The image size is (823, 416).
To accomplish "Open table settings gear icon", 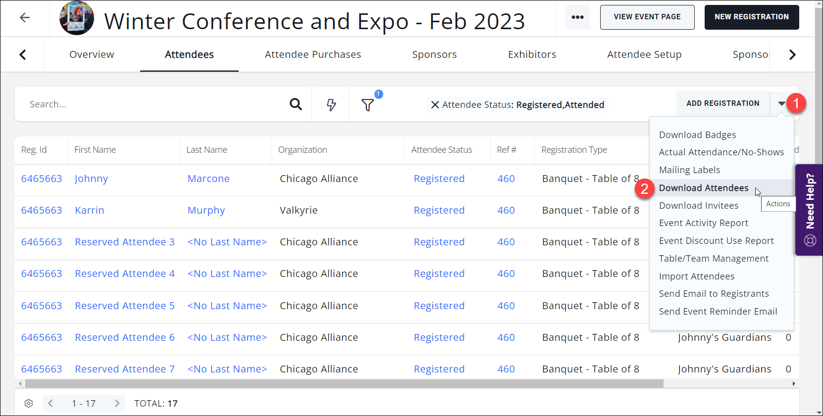I will pyautogui.click(x=29, y=403).
